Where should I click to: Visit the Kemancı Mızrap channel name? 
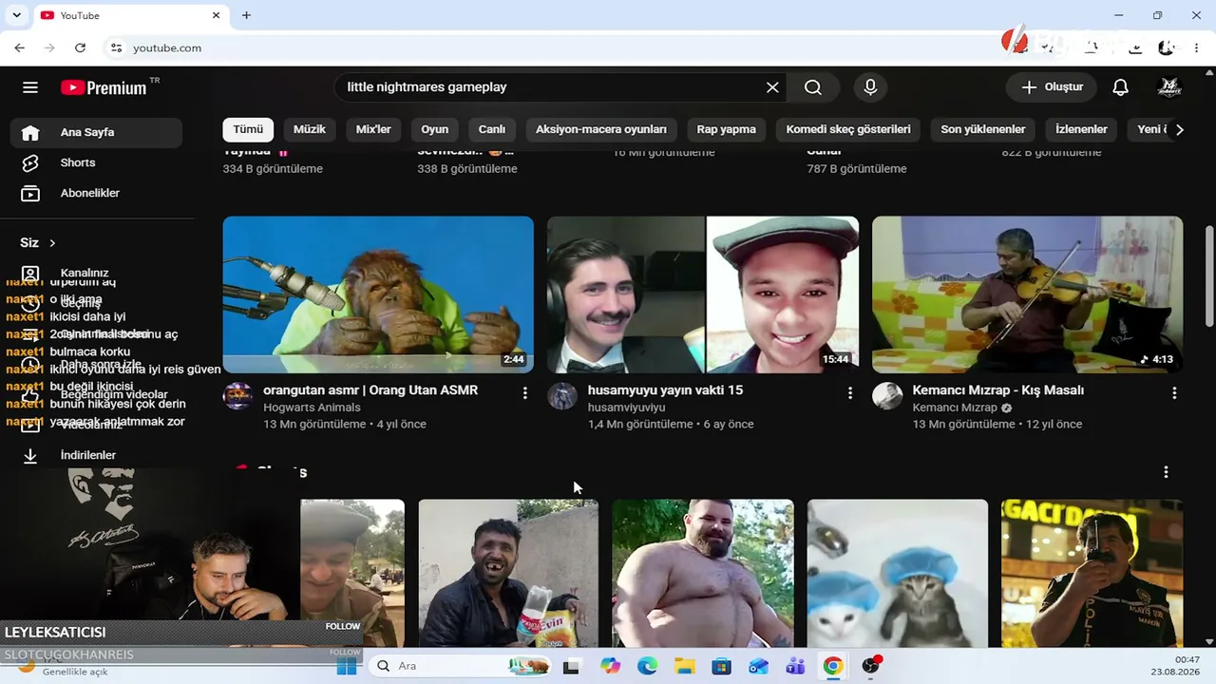click(955, 408)
